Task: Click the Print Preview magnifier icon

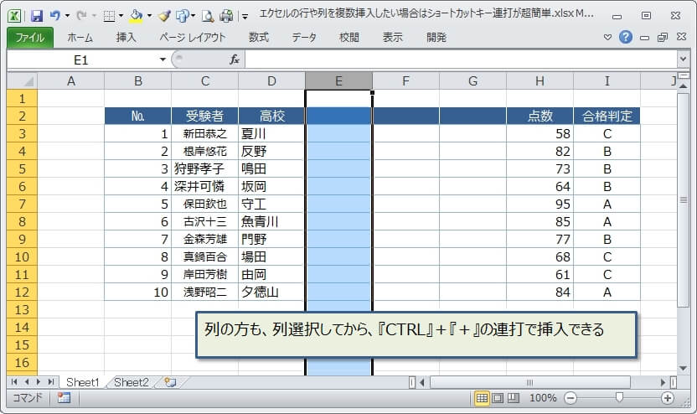Action: pos(208,16)
